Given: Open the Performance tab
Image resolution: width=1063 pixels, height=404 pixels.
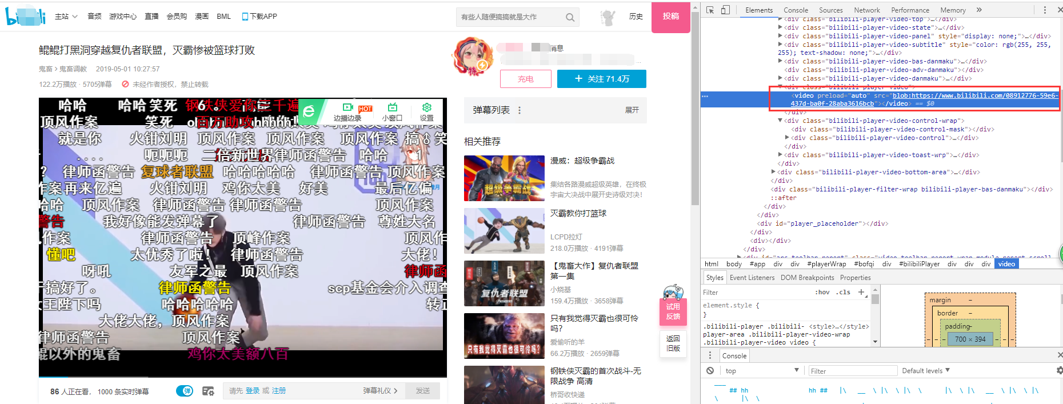Looking at the screenshot, I should [x=910, y=10].
